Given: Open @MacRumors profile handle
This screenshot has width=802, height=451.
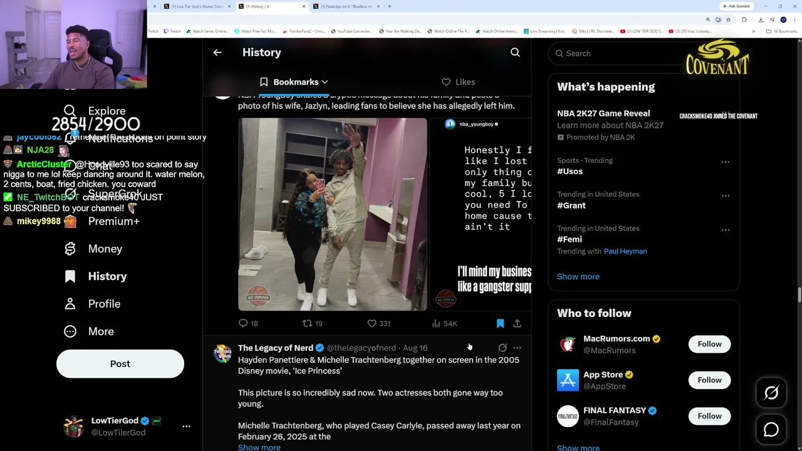Looking at the screenshot, I should pyautogui.click(x=610, y=351).
